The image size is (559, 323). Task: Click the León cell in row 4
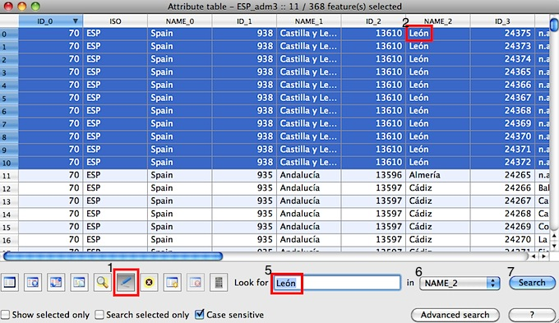coord(438,85)
